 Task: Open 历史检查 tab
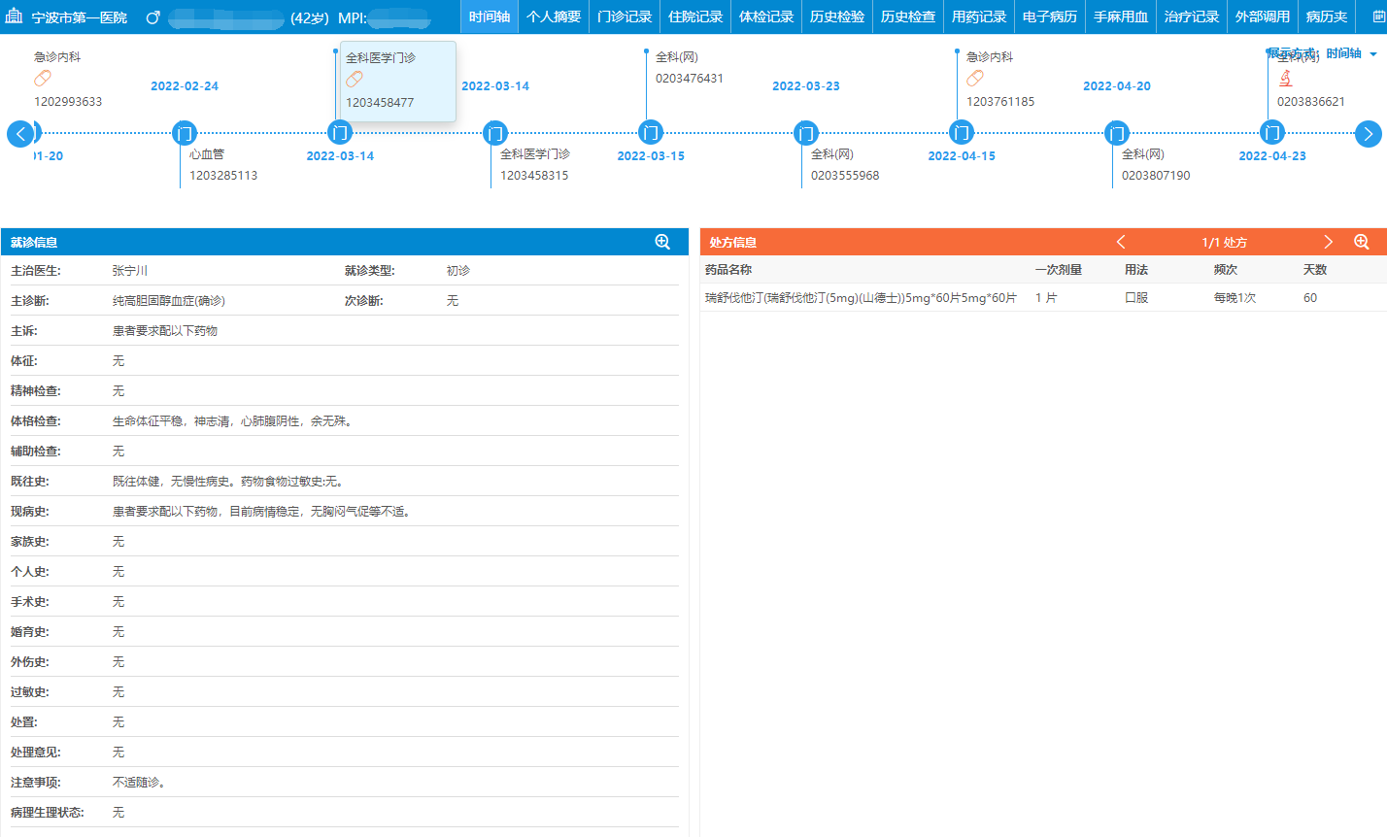click(x=908, y=17)
